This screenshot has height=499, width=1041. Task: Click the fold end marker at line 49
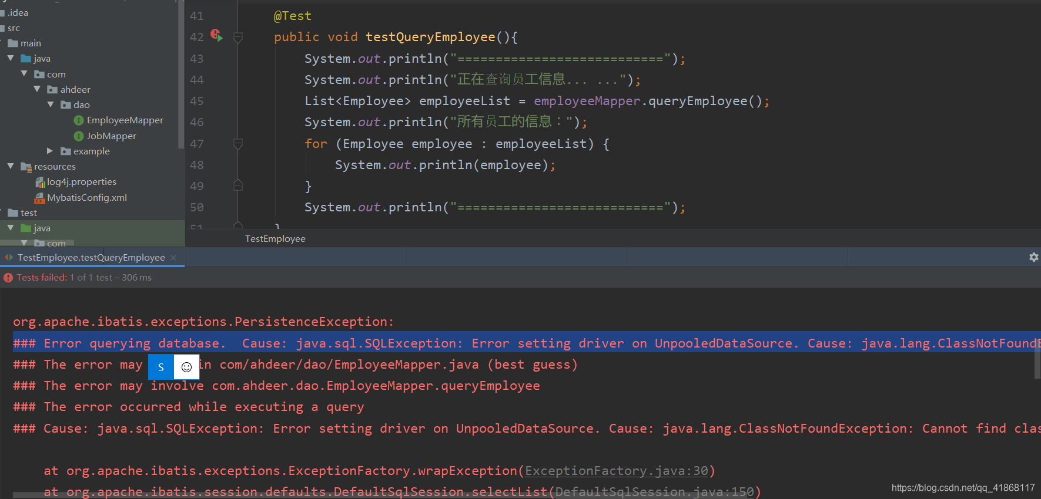(238, 186)
